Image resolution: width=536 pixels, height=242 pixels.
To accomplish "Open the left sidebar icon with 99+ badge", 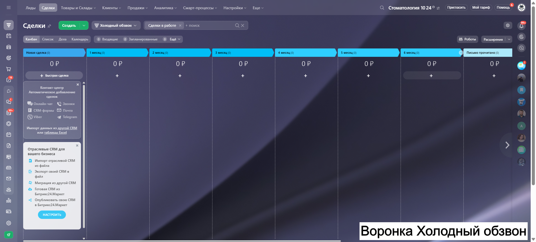I will click(9, 113).
